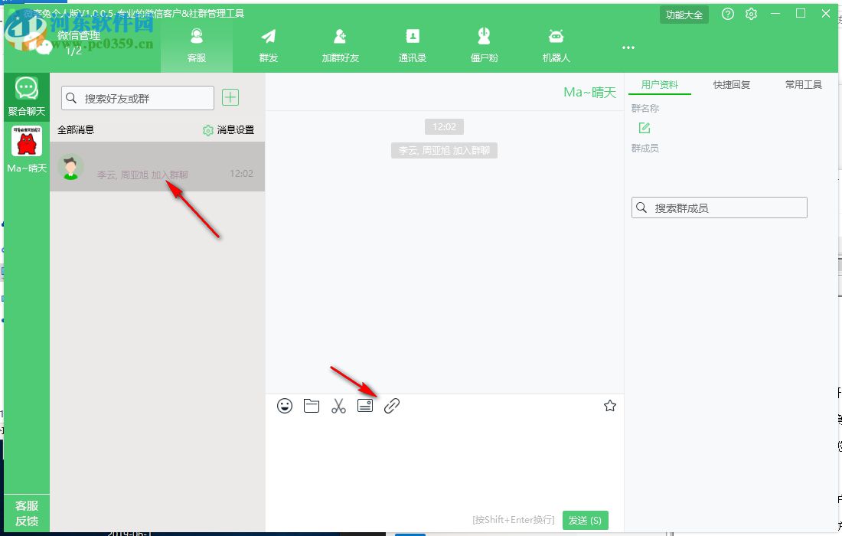The width and height of the screenshot is (842, 536).
Task: Click the message input area
Action: (x=445, y=462)
